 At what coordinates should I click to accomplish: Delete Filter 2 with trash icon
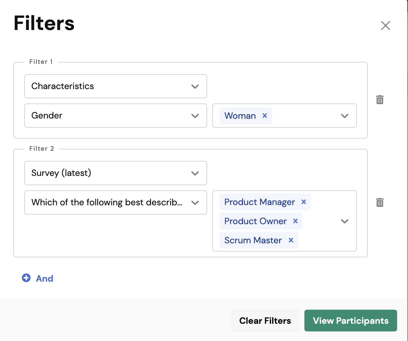point(380,202)
